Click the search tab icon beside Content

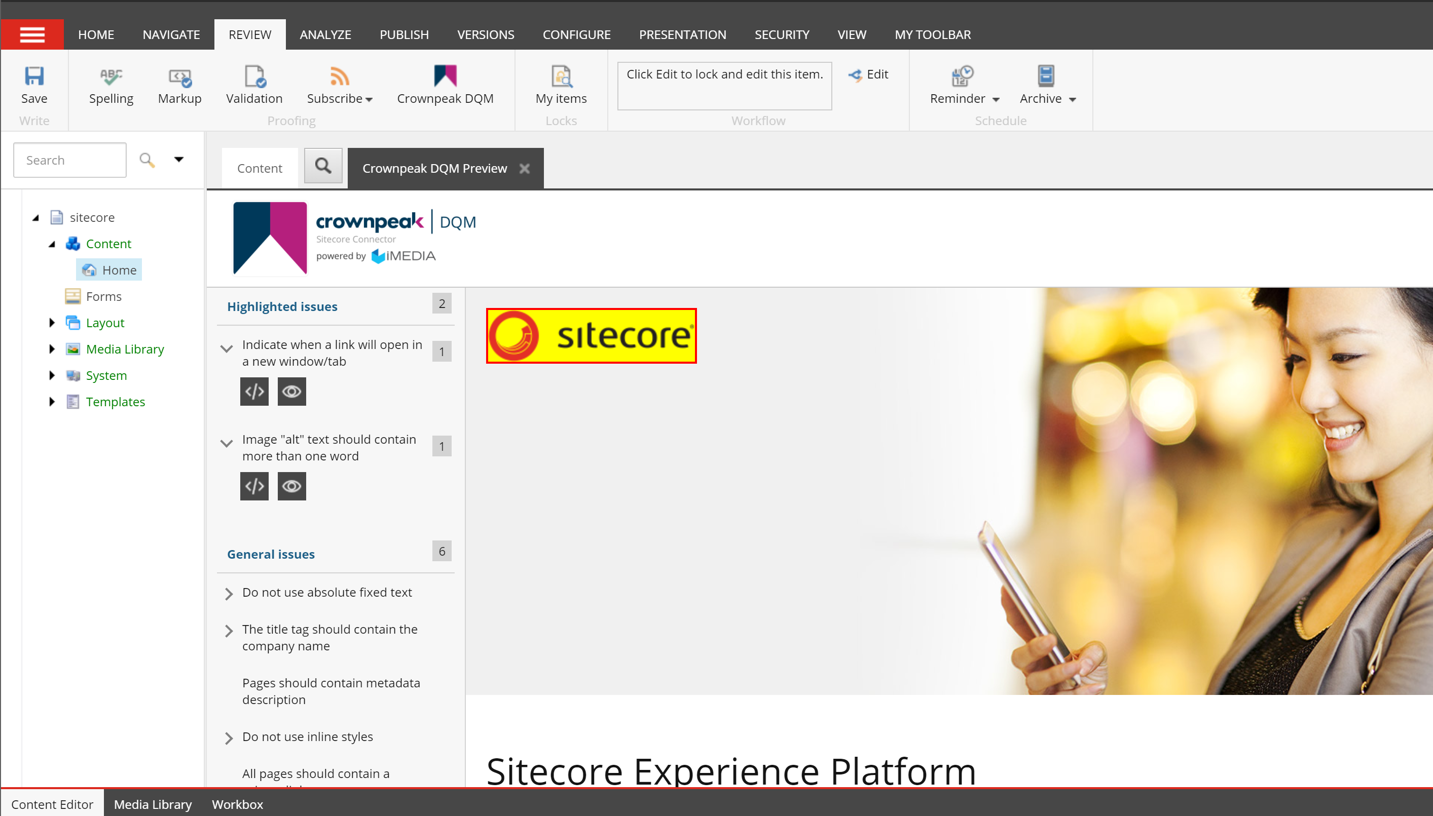coord(323,166)
